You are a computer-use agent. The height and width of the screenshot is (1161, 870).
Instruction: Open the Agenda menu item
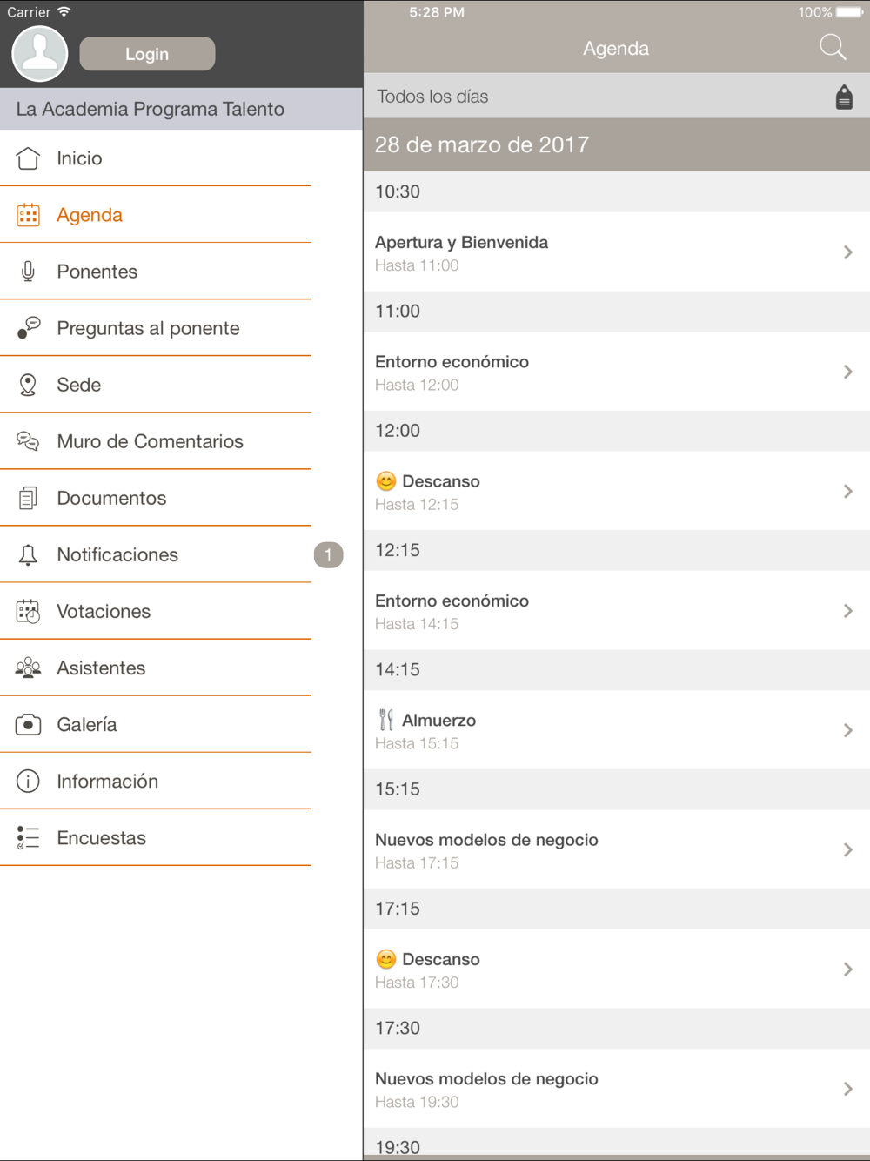(x=156, y=215)
